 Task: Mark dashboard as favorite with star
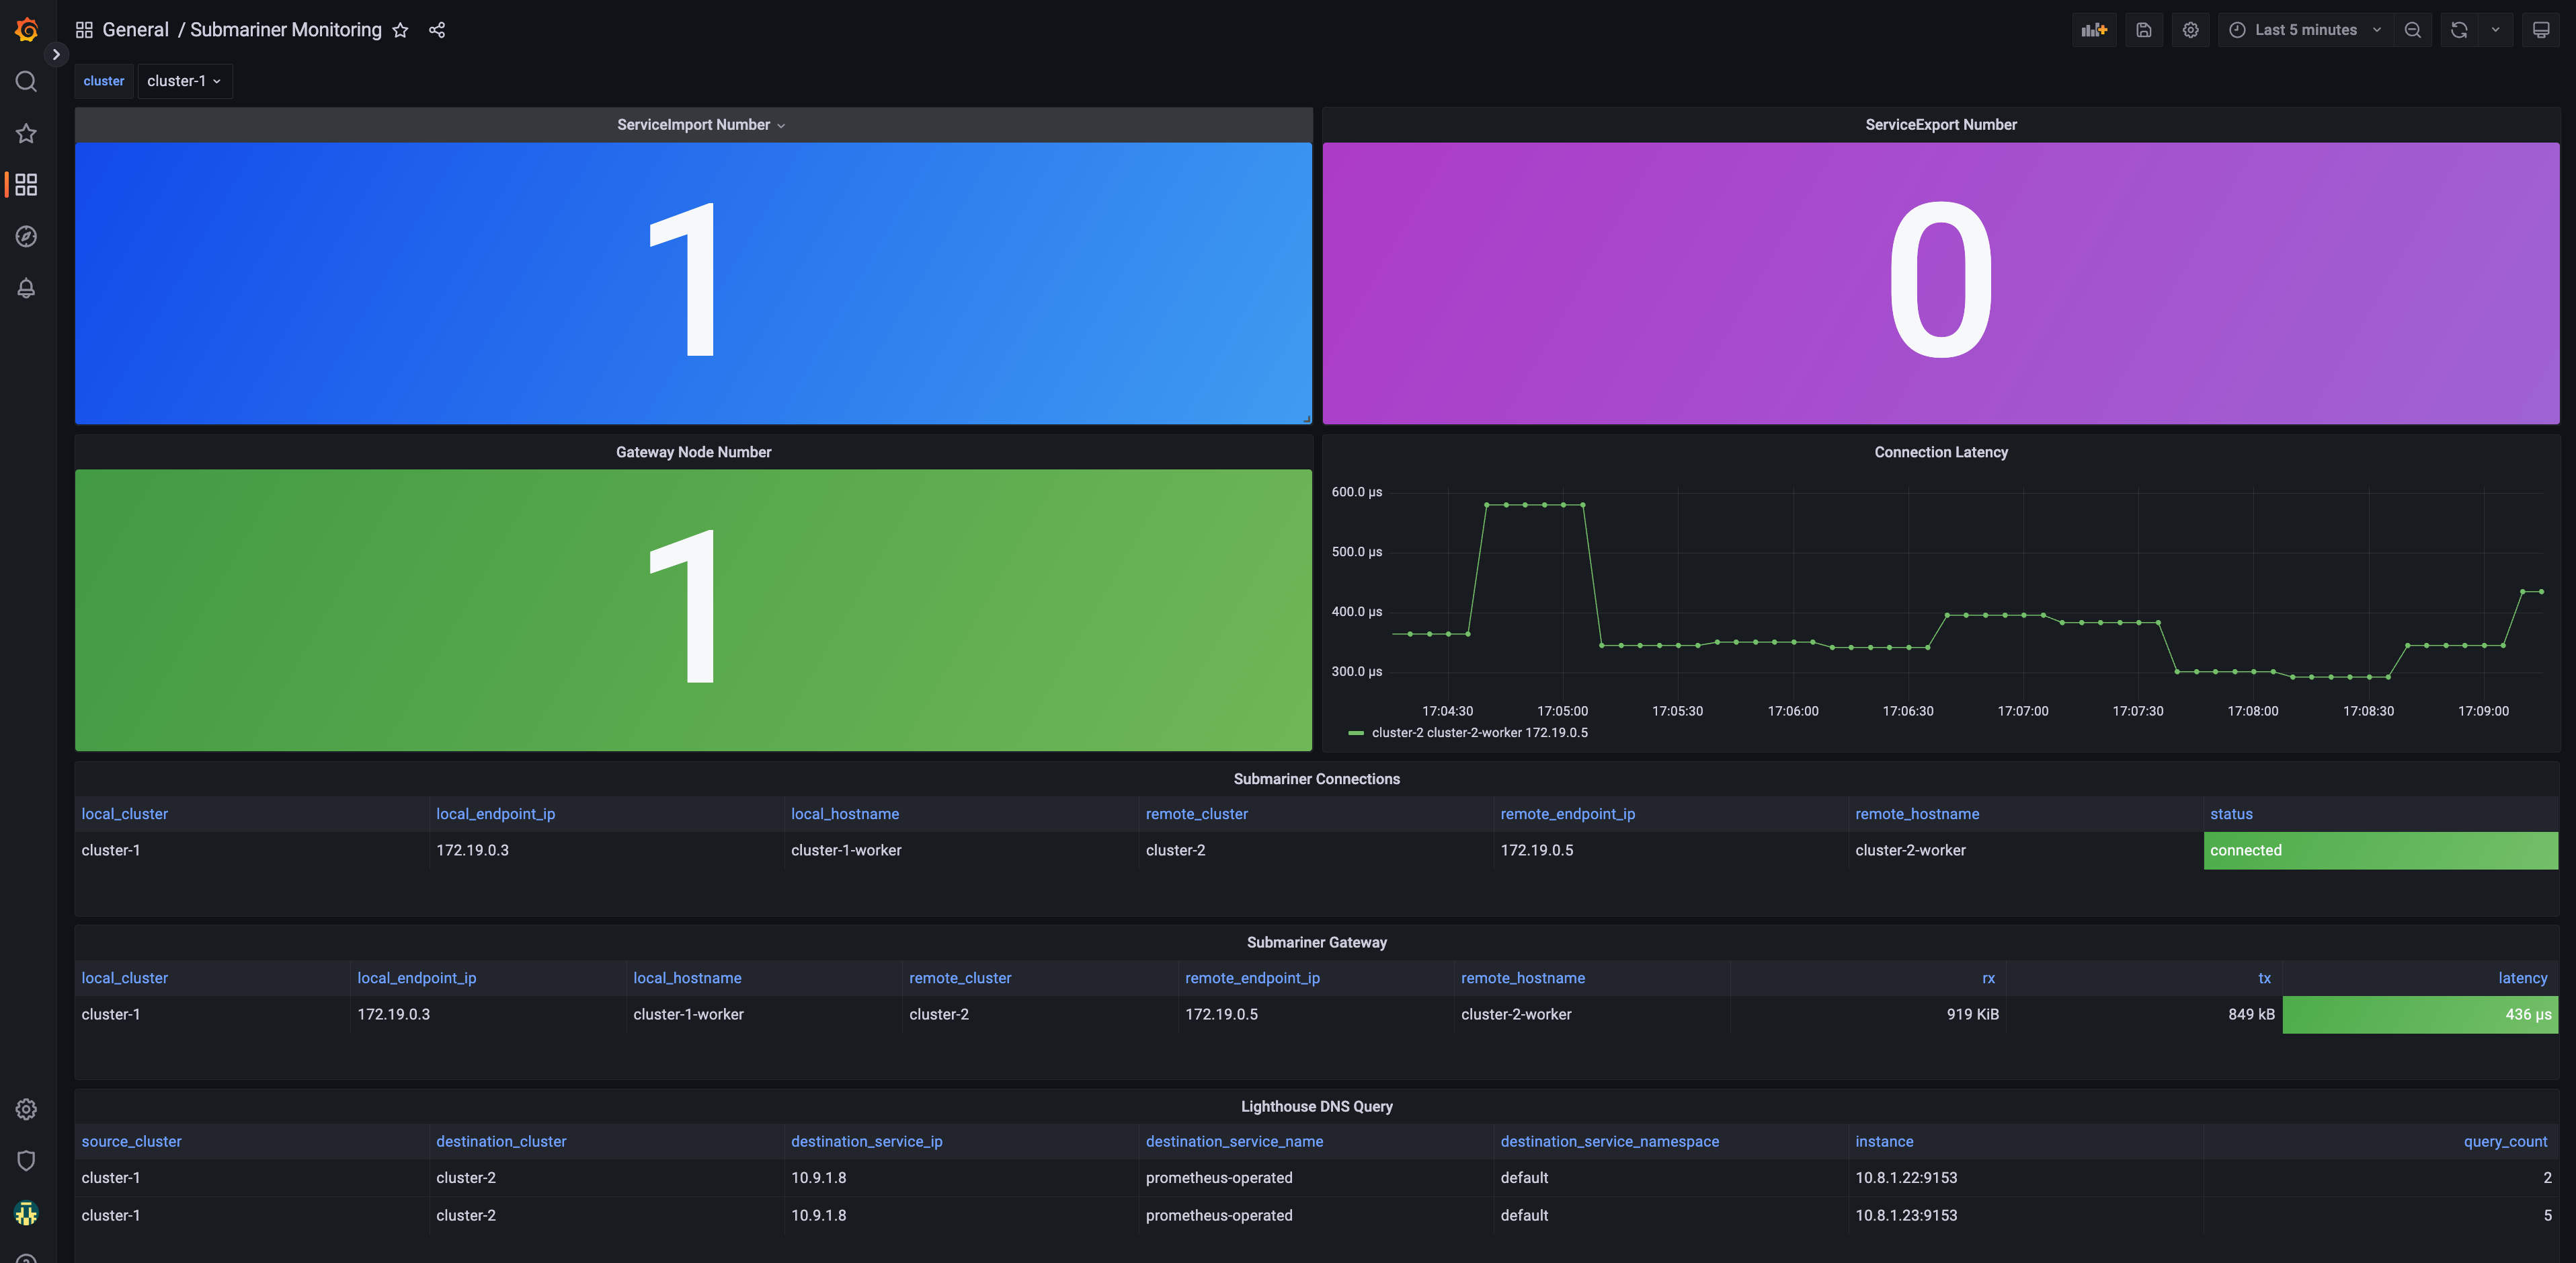tap(400, 30)
